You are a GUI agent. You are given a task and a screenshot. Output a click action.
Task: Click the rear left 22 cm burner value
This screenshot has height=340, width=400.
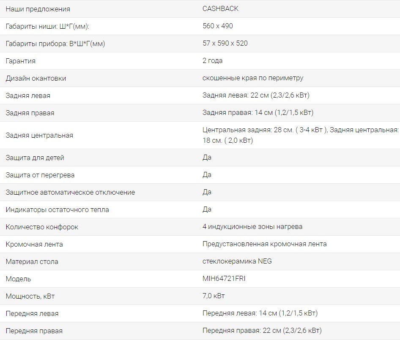[x=256, y=95]
